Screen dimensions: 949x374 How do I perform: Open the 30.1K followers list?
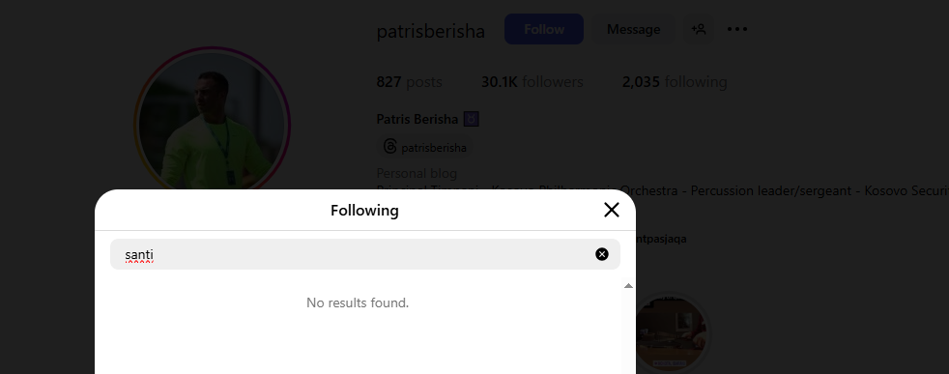pyautogui.click(x=532, y=82)
